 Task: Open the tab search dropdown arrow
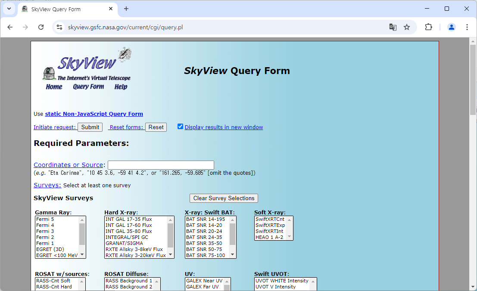click(x=9, y=9)
